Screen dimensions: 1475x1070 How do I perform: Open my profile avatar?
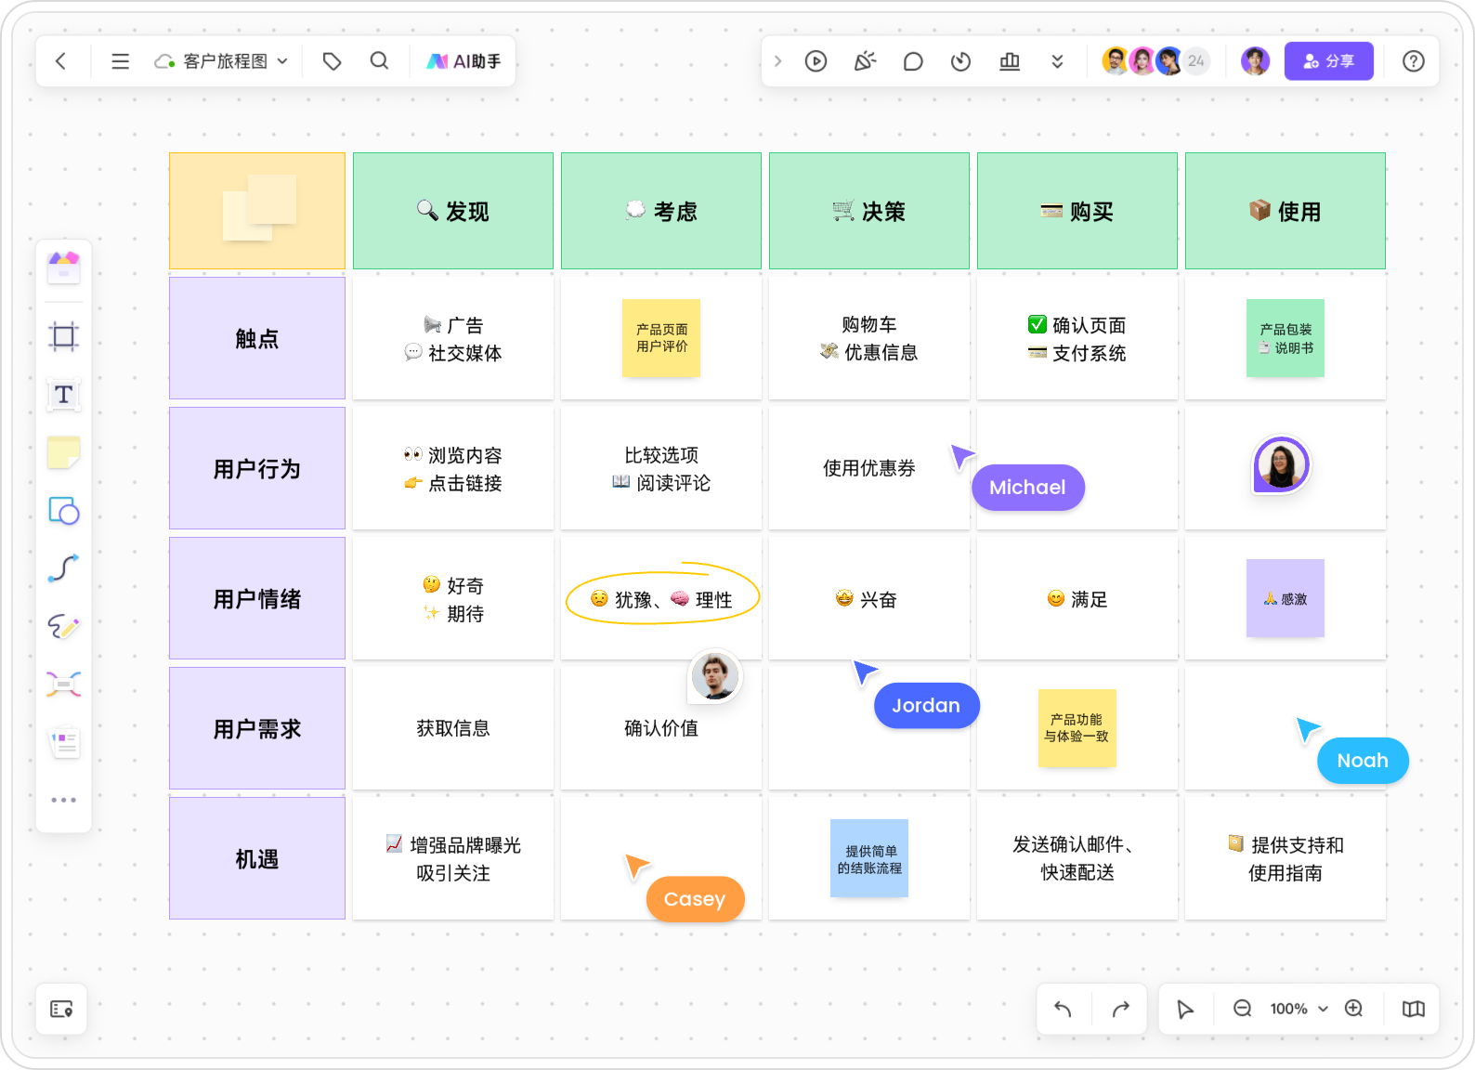pos(1256,61)
